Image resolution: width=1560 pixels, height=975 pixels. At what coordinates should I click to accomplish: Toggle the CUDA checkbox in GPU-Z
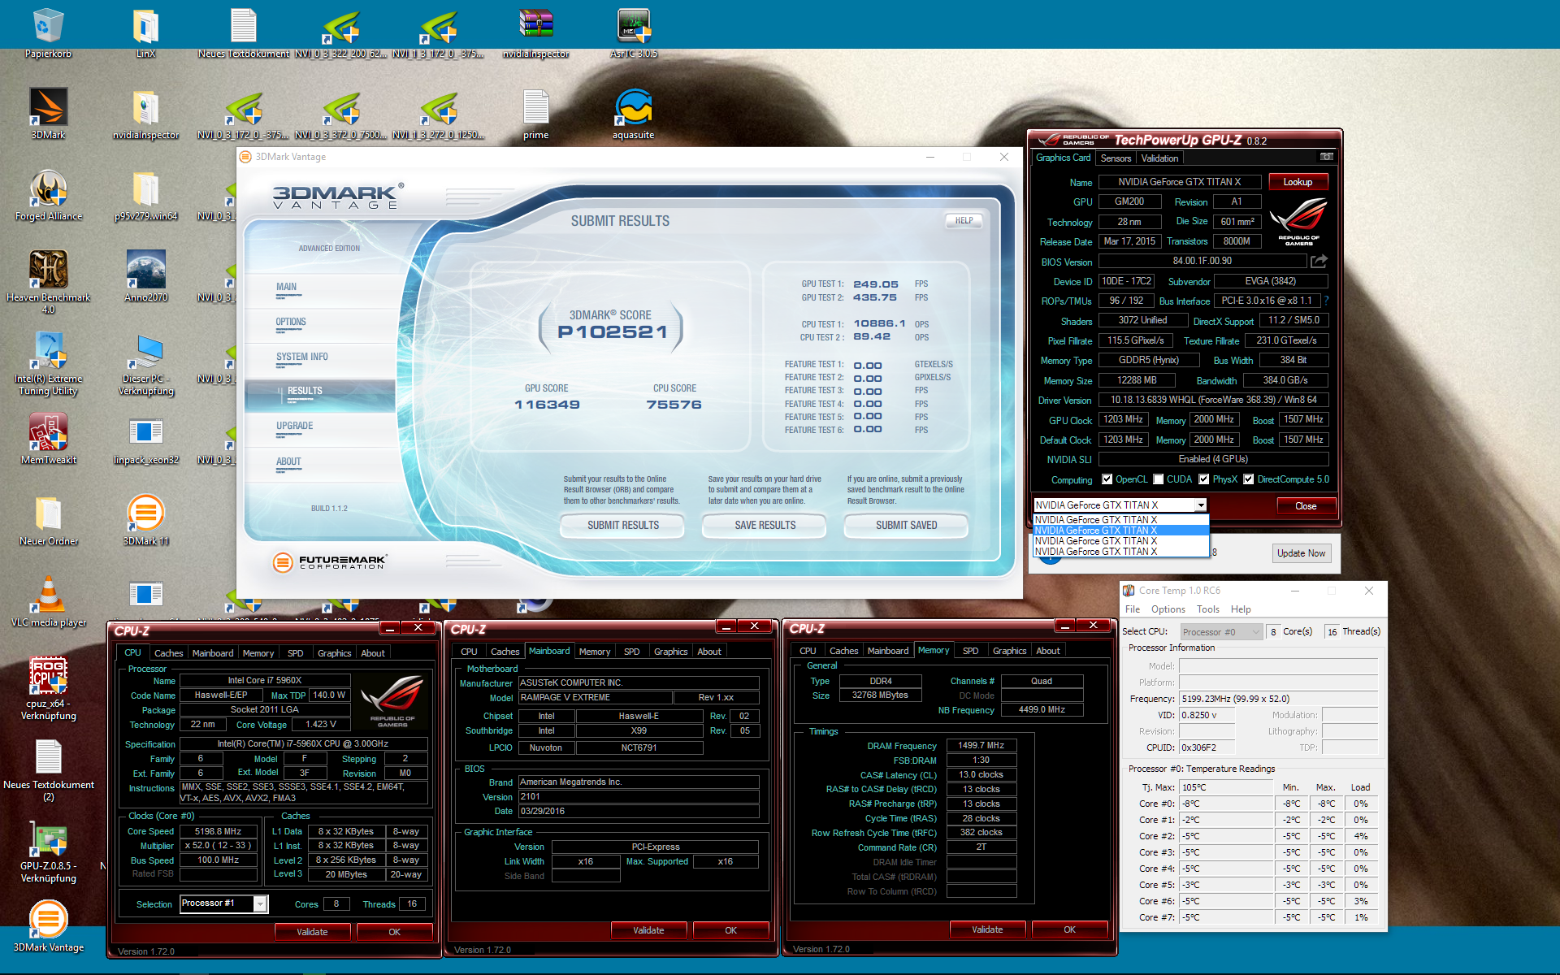pos(1159,479)
